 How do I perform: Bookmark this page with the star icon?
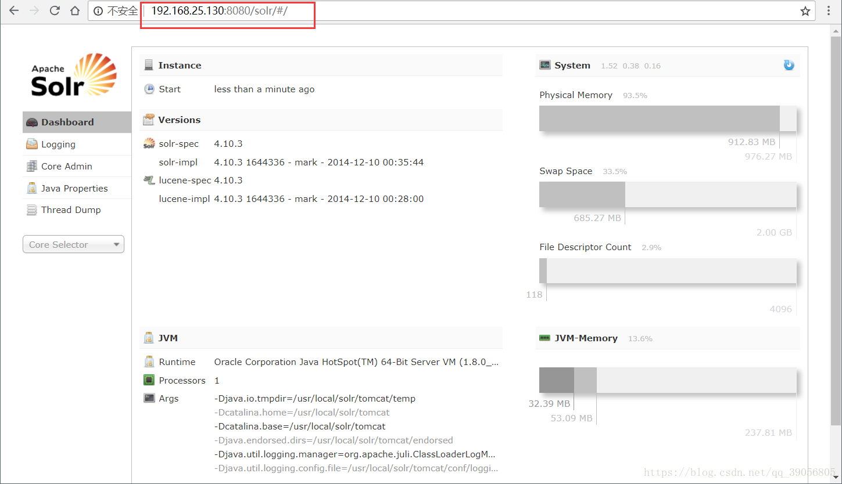805,11
